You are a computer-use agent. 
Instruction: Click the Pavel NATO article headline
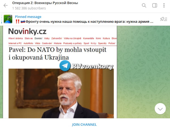57,54
